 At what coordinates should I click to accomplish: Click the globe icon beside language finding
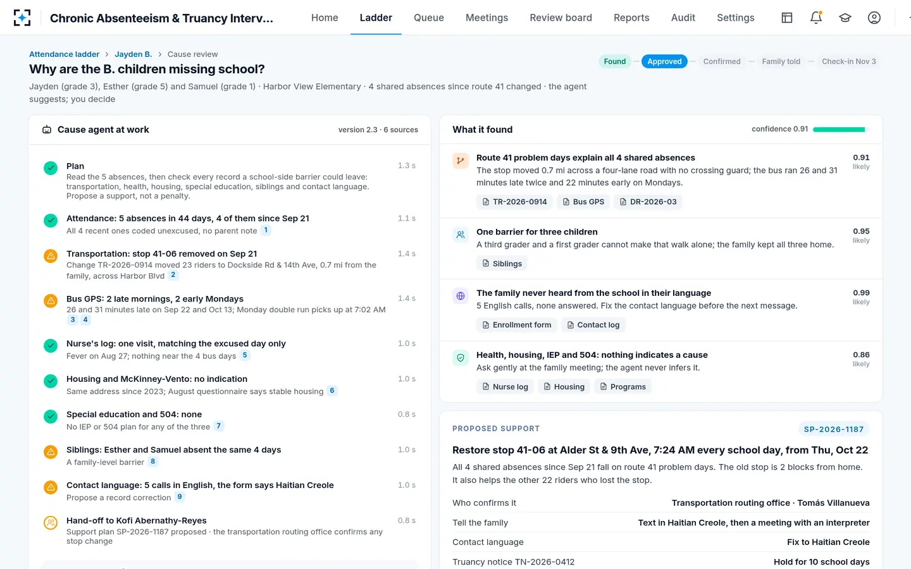pos(461,296)
